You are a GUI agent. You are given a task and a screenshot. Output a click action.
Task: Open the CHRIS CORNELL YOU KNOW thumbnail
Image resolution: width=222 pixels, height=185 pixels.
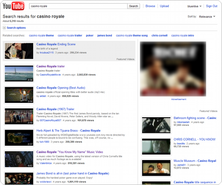[x=156, y=146]
